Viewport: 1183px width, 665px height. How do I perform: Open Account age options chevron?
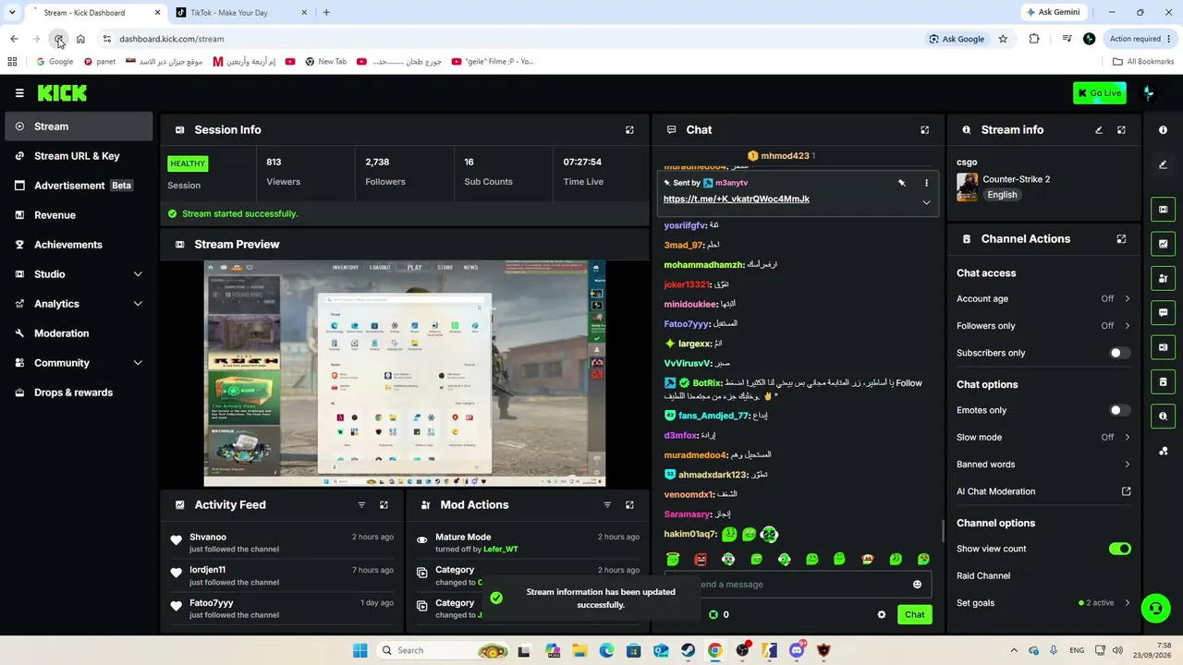(1127, 299)
